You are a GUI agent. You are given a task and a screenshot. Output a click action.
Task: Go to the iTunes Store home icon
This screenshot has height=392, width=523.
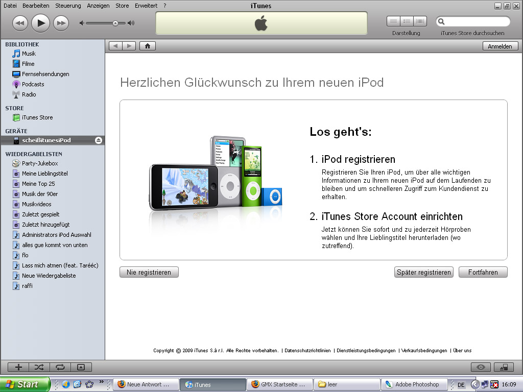coord(148,46)
